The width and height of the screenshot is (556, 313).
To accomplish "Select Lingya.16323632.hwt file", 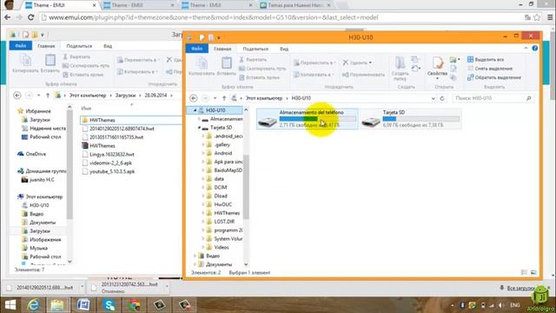I will [x=111, y=155].
